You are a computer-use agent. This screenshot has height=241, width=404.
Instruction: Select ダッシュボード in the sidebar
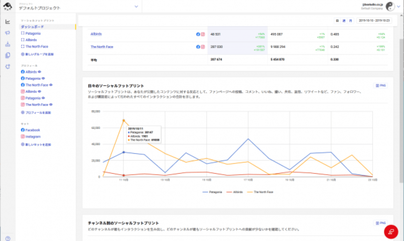32,27
